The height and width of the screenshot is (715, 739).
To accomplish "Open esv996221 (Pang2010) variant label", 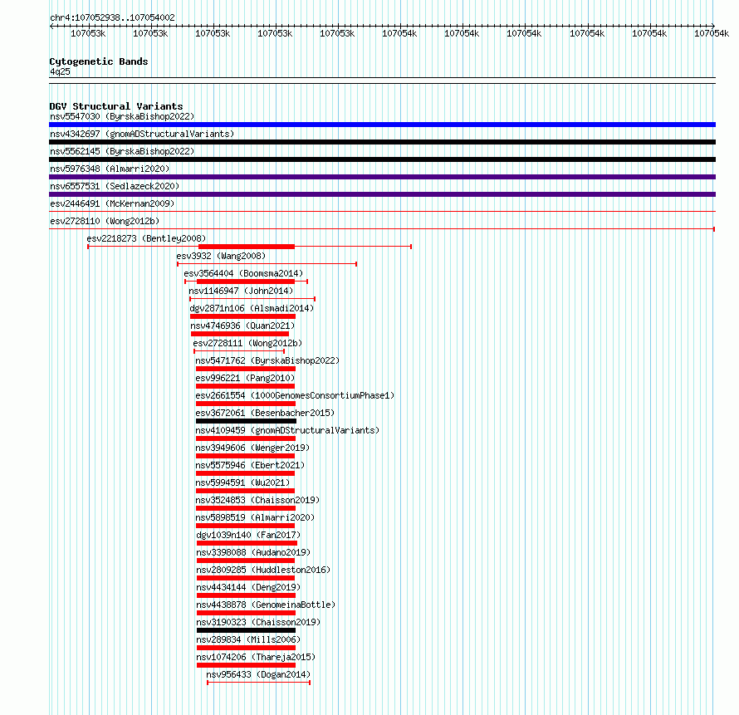I will [x=245, y=378].
